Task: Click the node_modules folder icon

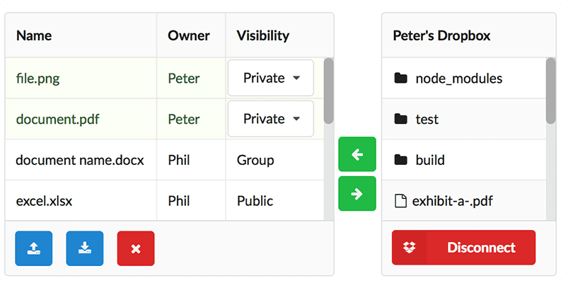Action: tap(401, 78)
